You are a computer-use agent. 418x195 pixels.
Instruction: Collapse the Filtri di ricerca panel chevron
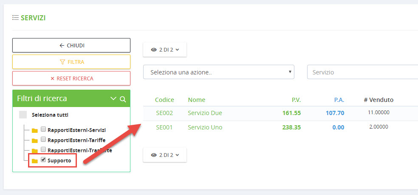(113, 99)
